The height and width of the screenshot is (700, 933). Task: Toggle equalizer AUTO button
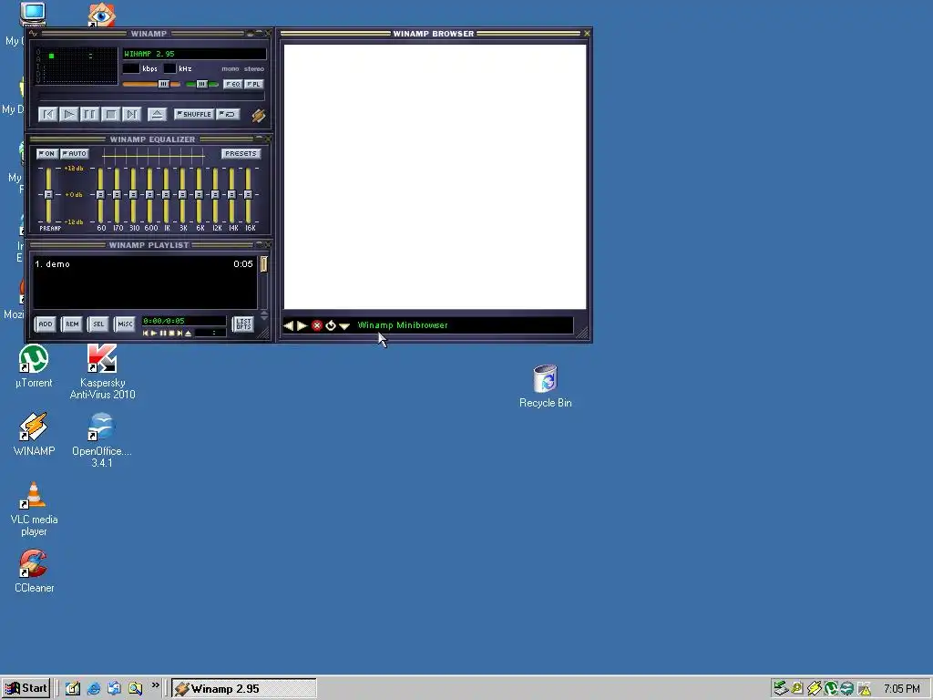75,153
